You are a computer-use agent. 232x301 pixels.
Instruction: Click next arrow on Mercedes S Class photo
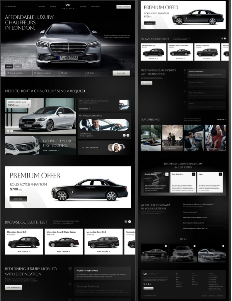point(12,131)
